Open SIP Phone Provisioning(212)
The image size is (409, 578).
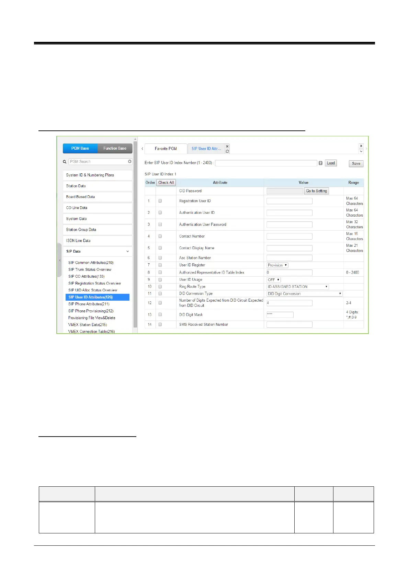[x=91, y=311]
